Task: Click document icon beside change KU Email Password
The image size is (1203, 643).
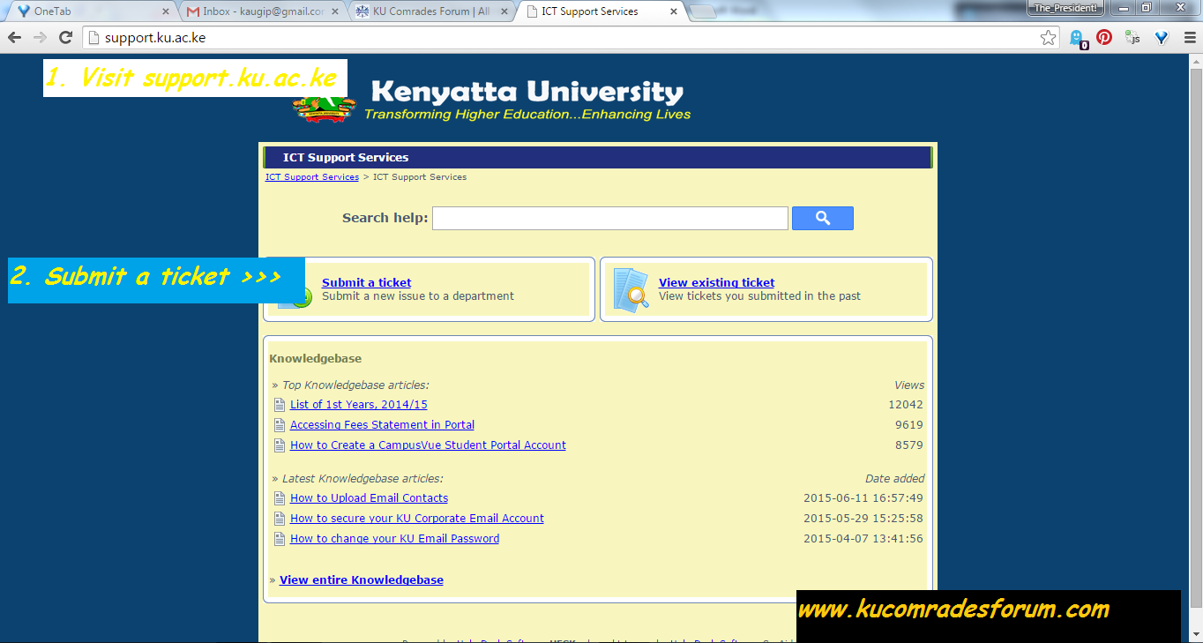Action: (280, 539)
